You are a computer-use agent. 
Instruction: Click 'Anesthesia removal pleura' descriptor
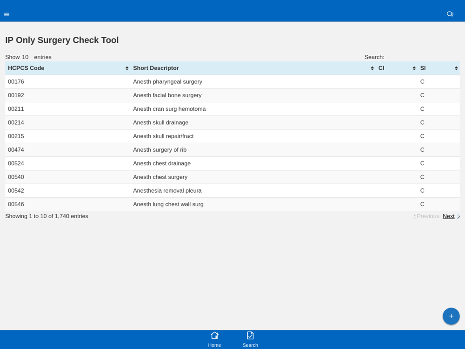(x=167, y=191)
